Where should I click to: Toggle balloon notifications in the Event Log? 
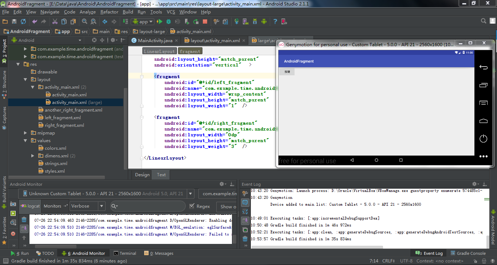point(245,202)
